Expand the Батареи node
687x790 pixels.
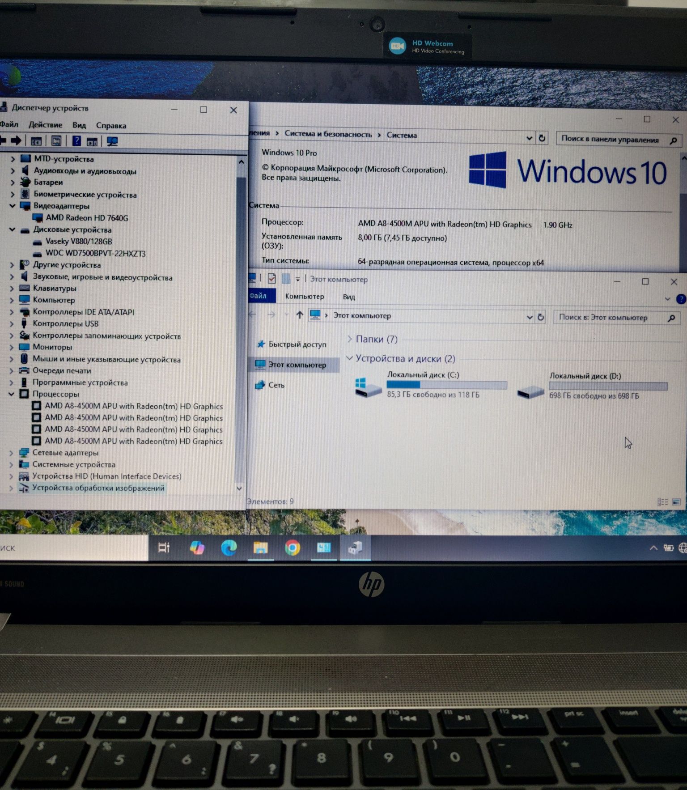point(13,183)
